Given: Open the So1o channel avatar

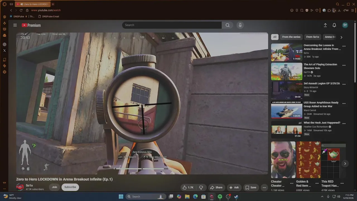Looking at the screenshot, I should pyautogui.click(x=20, y=187).
